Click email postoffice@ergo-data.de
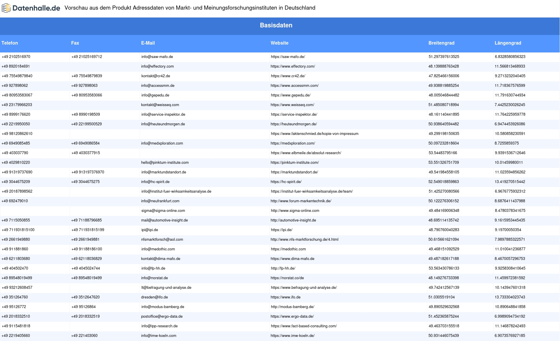Viewport: 560px width, 341px height. click(162, 317)
